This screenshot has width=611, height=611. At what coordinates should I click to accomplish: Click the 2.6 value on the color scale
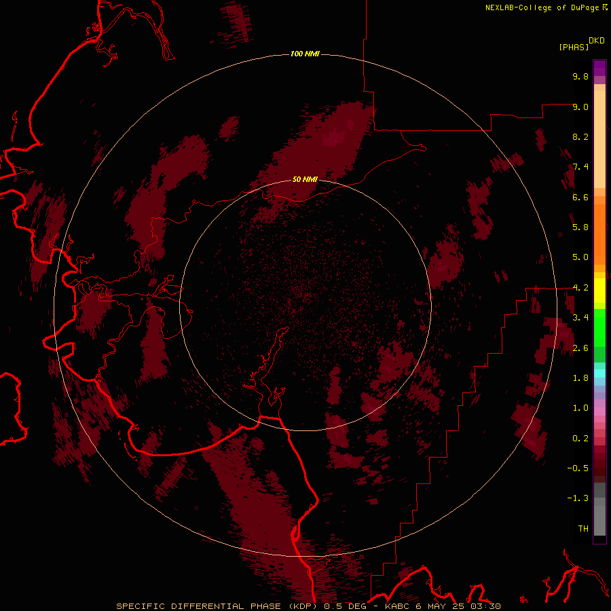[x=580, y=348]
